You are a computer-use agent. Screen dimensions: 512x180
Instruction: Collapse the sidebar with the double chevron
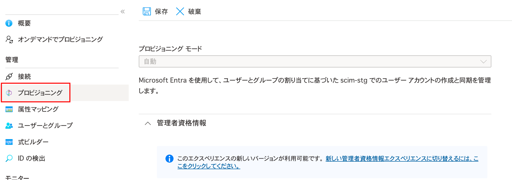click(x=123, y=12)
